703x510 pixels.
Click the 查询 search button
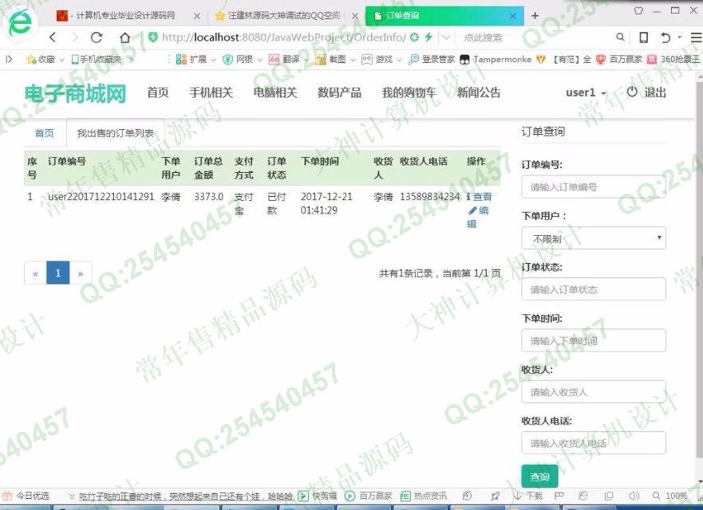coord(539,477)
